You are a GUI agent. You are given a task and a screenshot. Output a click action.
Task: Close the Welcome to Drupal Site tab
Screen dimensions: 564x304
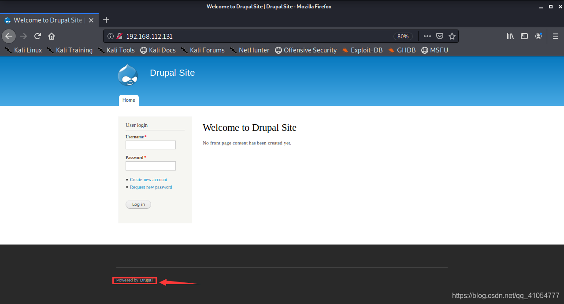91,20
